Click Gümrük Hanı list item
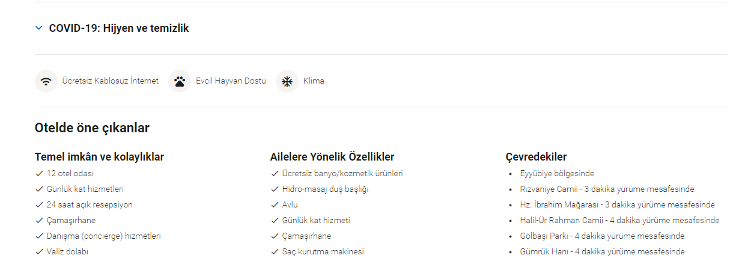Screen dimensions: 730x270 point(602,251)
